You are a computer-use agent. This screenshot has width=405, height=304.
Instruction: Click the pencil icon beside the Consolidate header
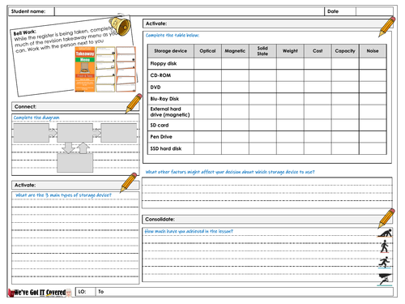(x=386, y=218)
